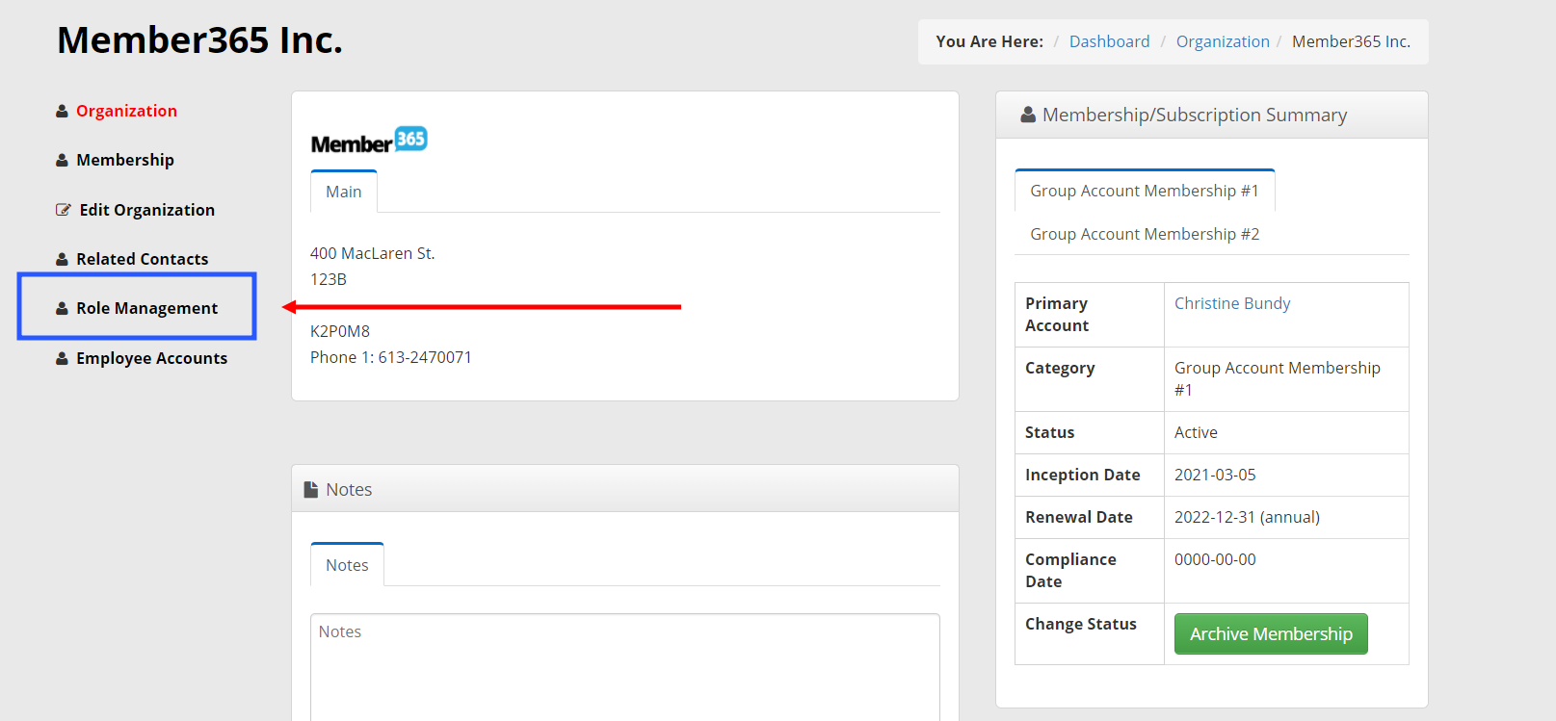The image size is (1556, 721).
Task: Click the Archive Membership button
Action: click(1271, 633)
